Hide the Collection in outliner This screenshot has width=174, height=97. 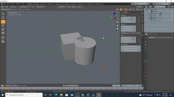[x=172, y=11]
